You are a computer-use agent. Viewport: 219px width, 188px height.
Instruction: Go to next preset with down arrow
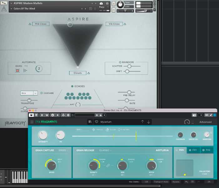[x=149, y=122]
